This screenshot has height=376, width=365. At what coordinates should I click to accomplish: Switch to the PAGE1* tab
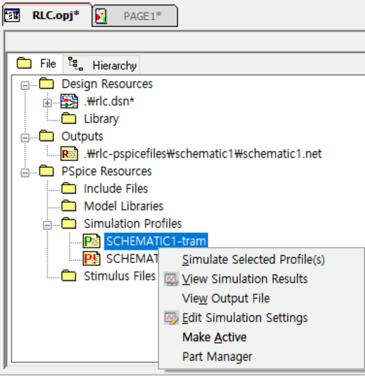point(135,16)
